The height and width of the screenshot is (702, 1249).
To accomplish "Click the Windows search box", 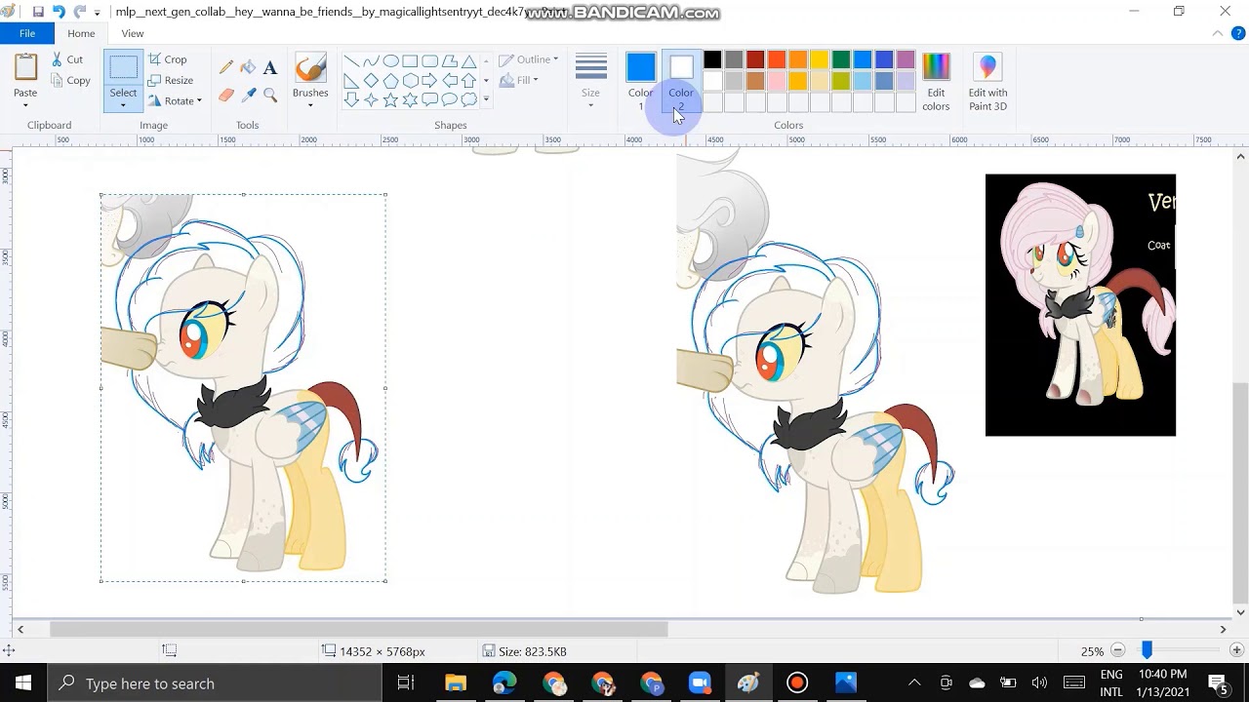I will coord(215,683).
